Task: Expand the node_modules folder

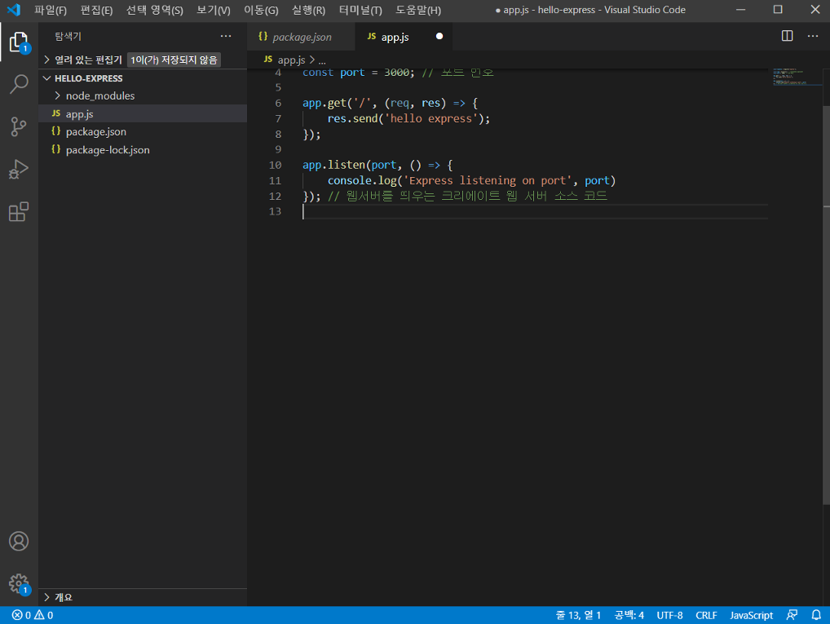Action: [58, 96]
